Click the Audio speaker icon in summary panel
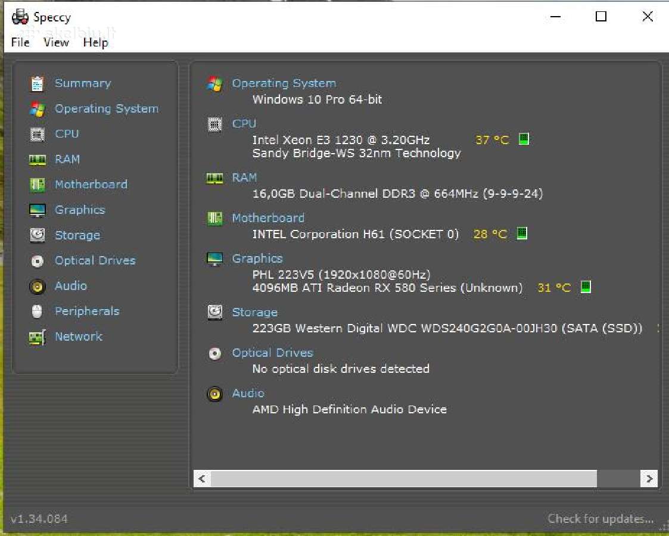The width and height of the screenshot is (669, 536). tap(214, 394)
